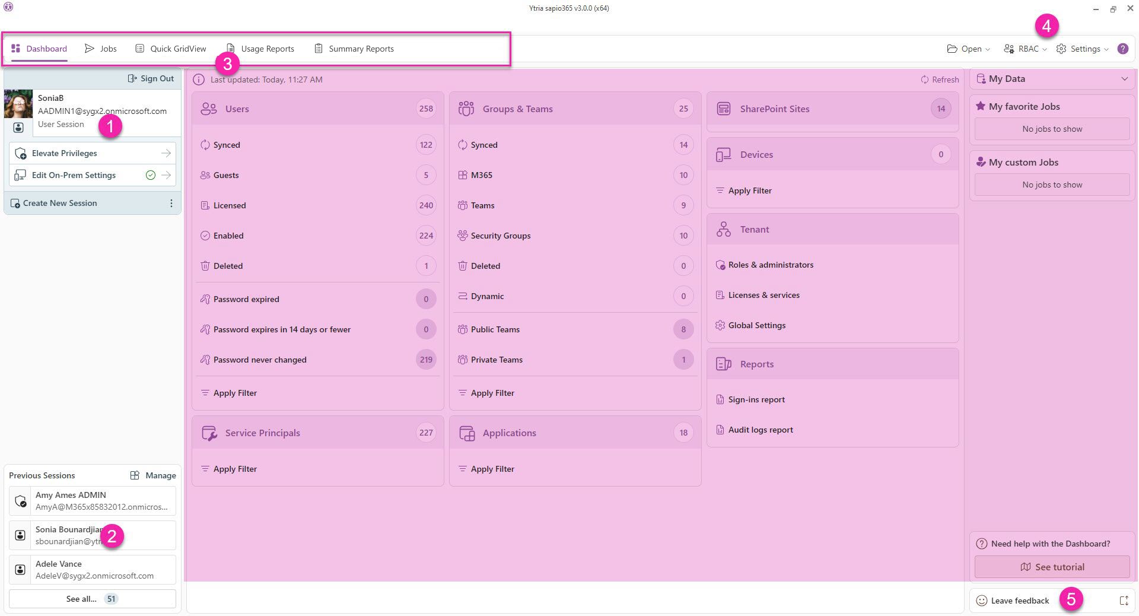Click the See tutorial button
Image resolution: width=1139 pixels, height=616 pixels.
(x=1052, y=567)
